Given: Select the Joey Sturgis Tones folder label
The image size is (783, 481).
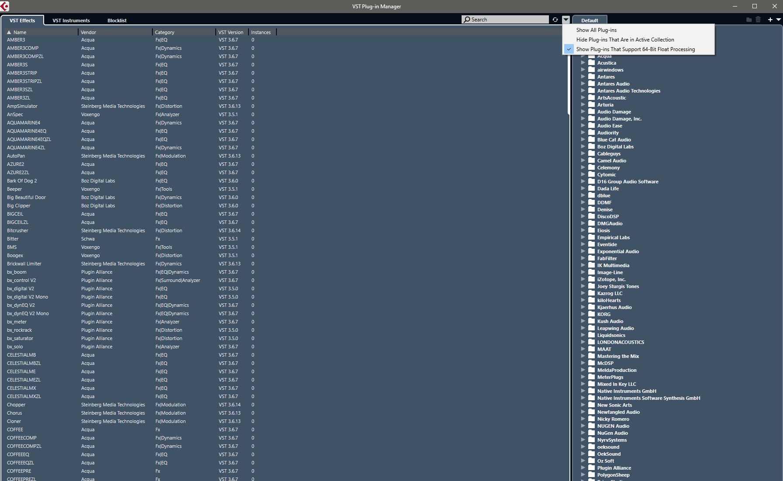Looking at the screenshot, I should click(x=618, y=286).
